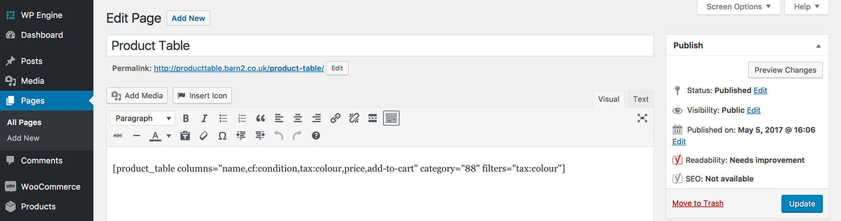The width and height of the screenshot is (841, 221).
Task: Toggle bold formatting in editor toolbar
Action: coord(186,118)
